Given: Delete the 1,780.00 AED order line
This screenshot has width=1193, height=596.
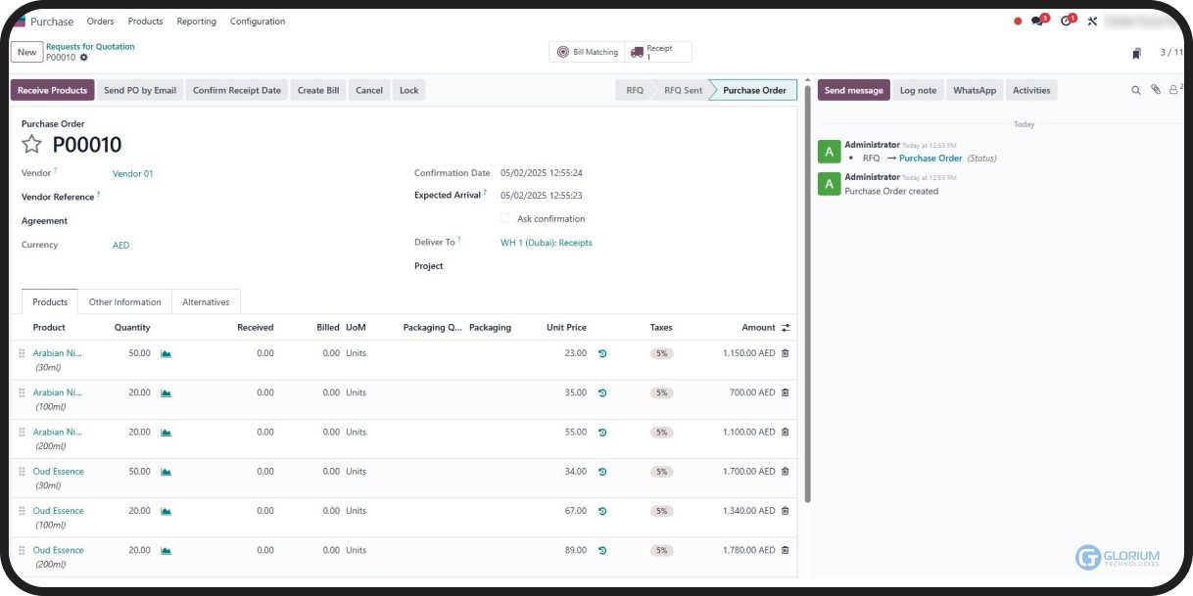Looking at the screenshot, I should click(785, 550).
